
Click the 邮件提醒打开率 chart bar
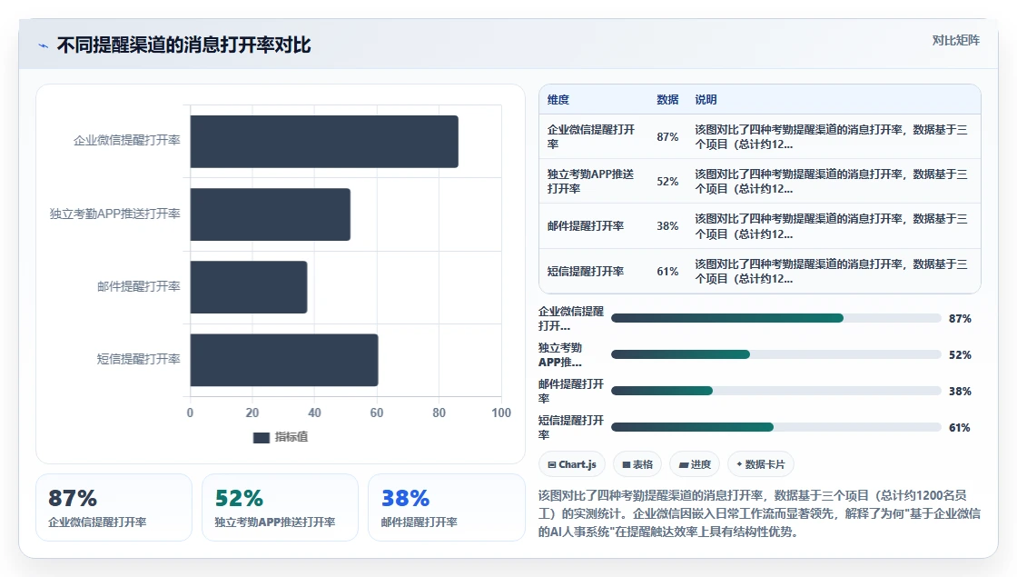pos(249,287)
